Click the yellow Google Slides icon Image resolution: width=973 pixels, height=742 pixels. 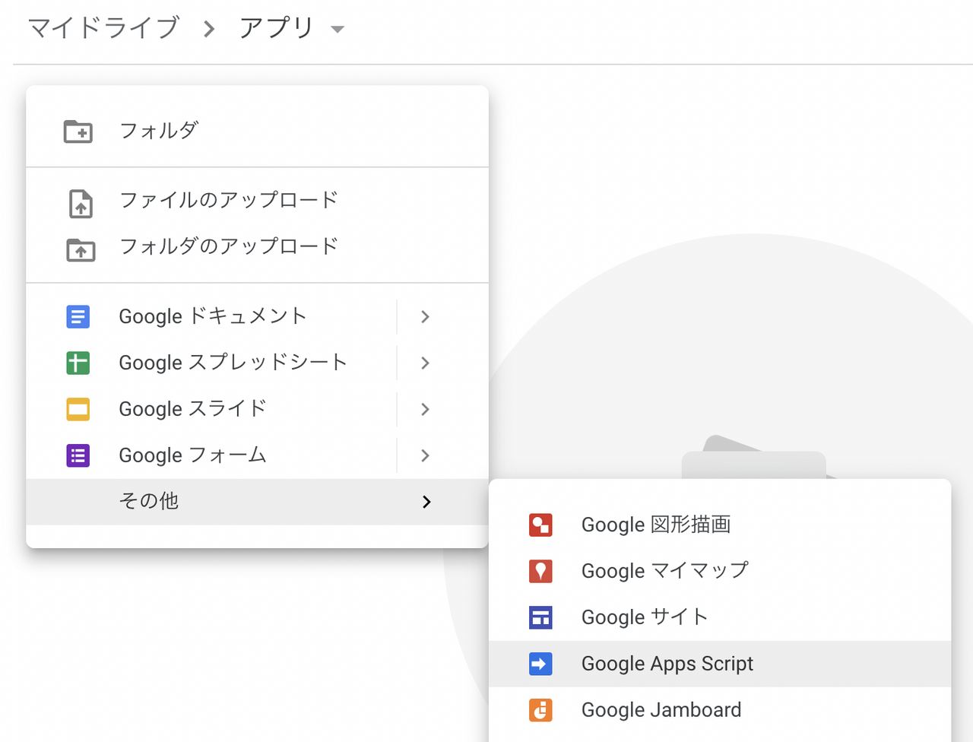[x=78, y=409]
